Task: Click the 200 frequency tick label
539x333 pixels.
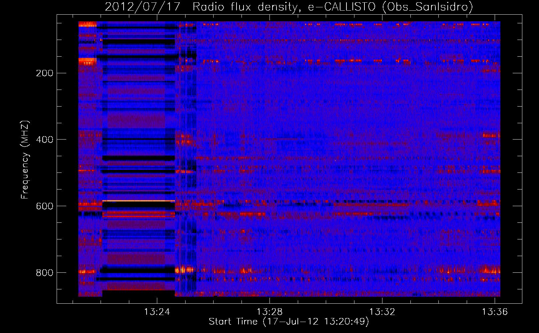Action: point(45,73)
